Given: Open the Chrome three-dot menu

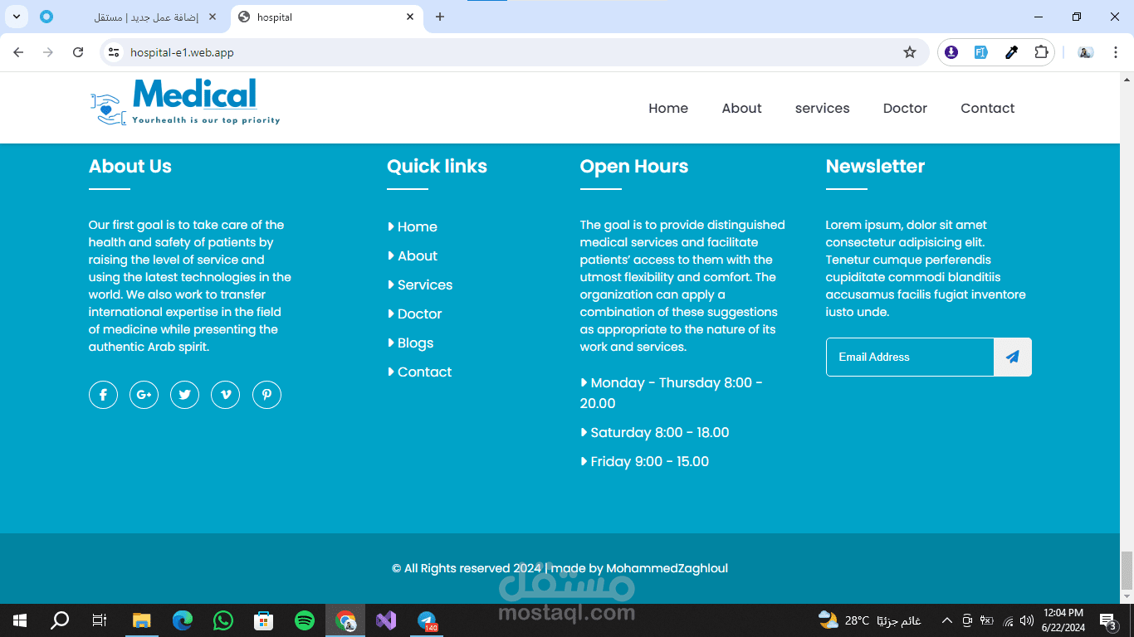Looking at the screenshot, I should [x=1117, y=52].
